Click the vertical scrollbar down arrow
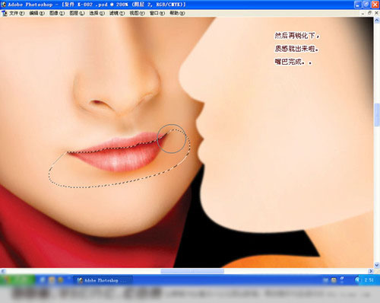Screen dimensions: 380x303 (377, 265)
